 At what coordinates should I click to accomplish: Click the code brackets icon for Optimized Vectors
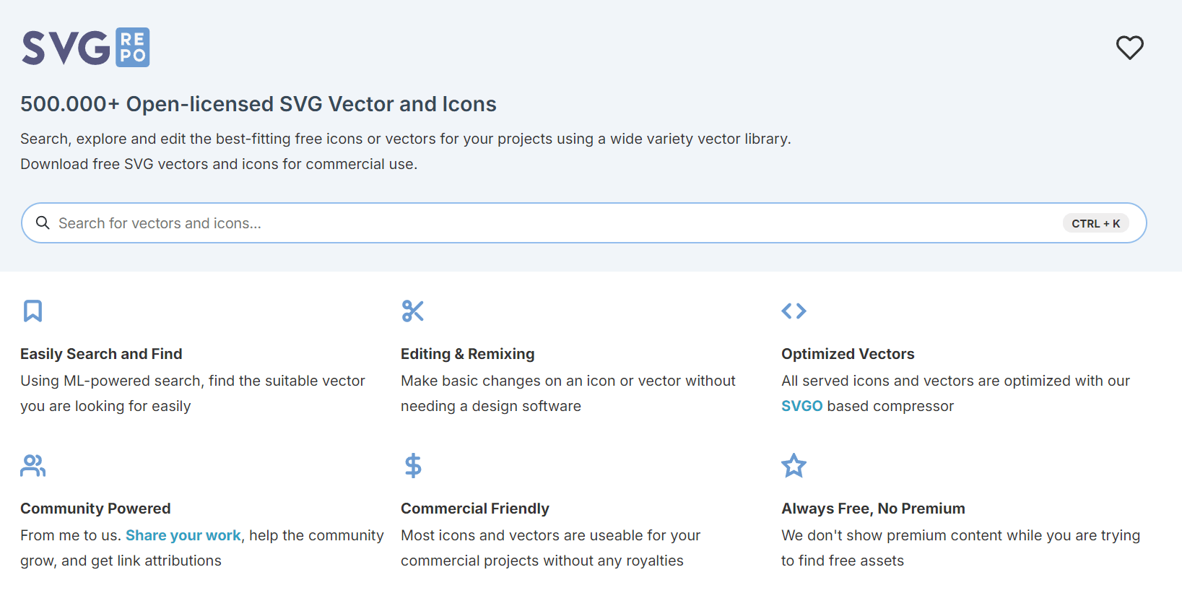[794, 311]
